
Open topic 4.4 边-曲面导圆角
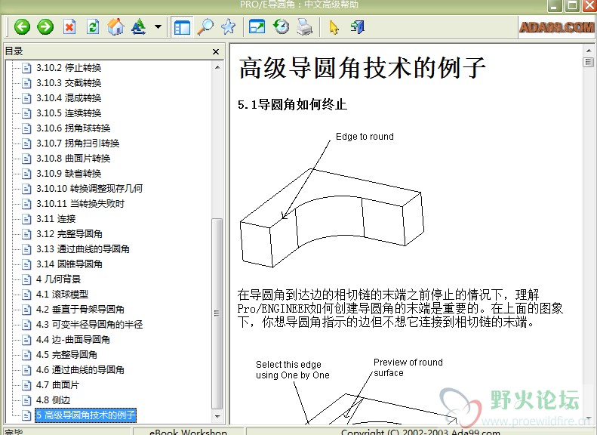[73, 339]
